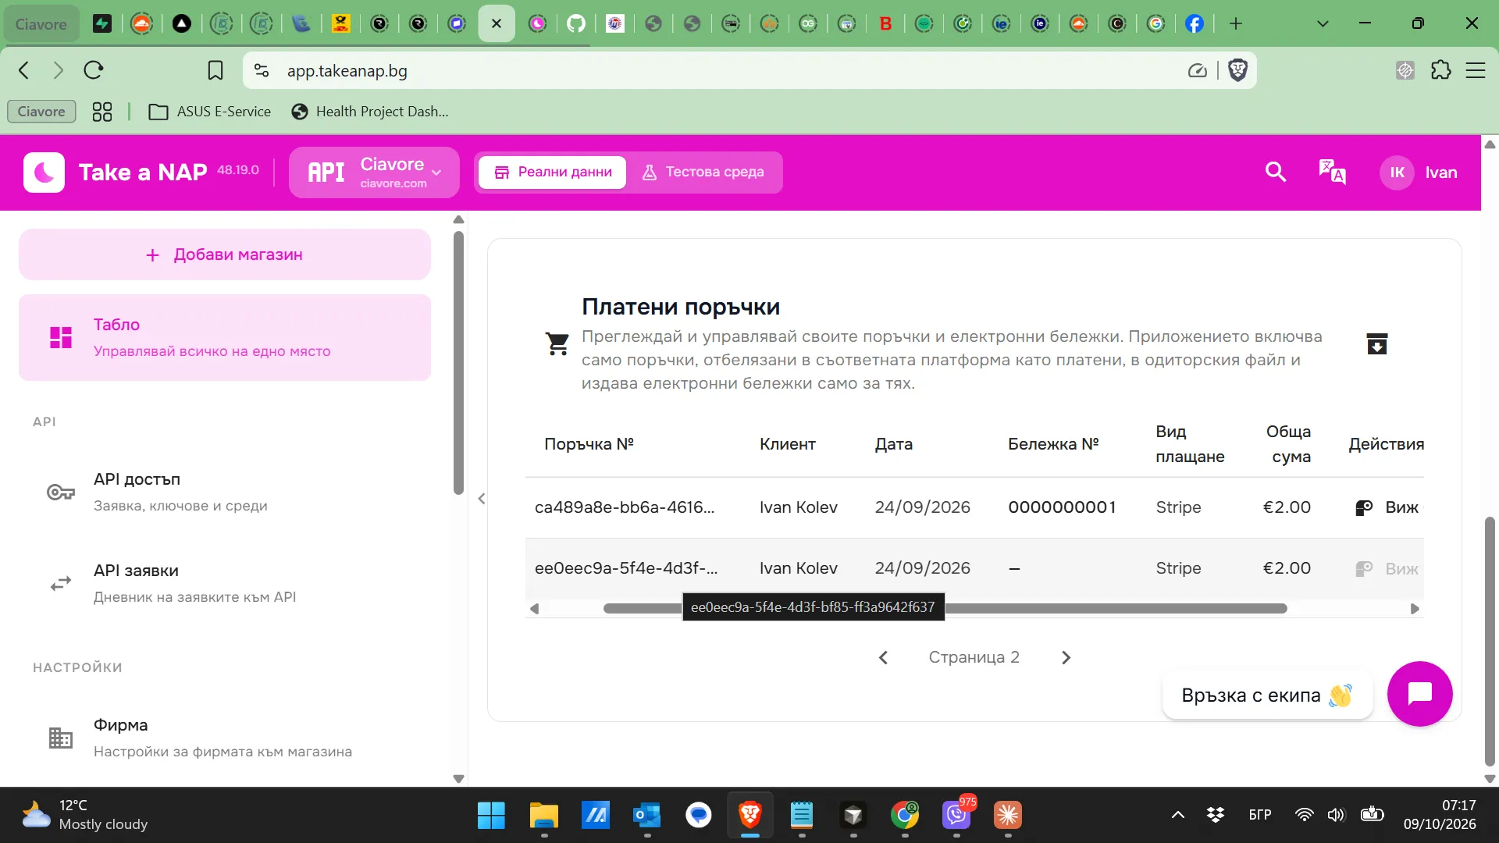Open site settings icon in address bar
The width and height of the screenshot is (1499, 843).
coord(262,70)
